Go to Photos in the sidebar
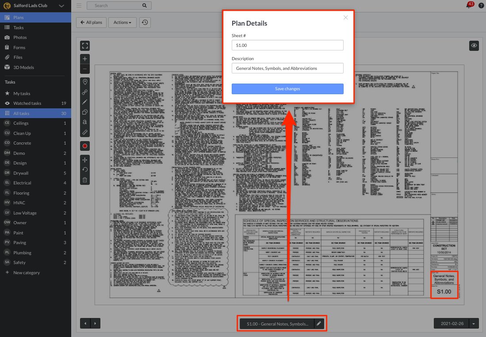 [20, 38]
